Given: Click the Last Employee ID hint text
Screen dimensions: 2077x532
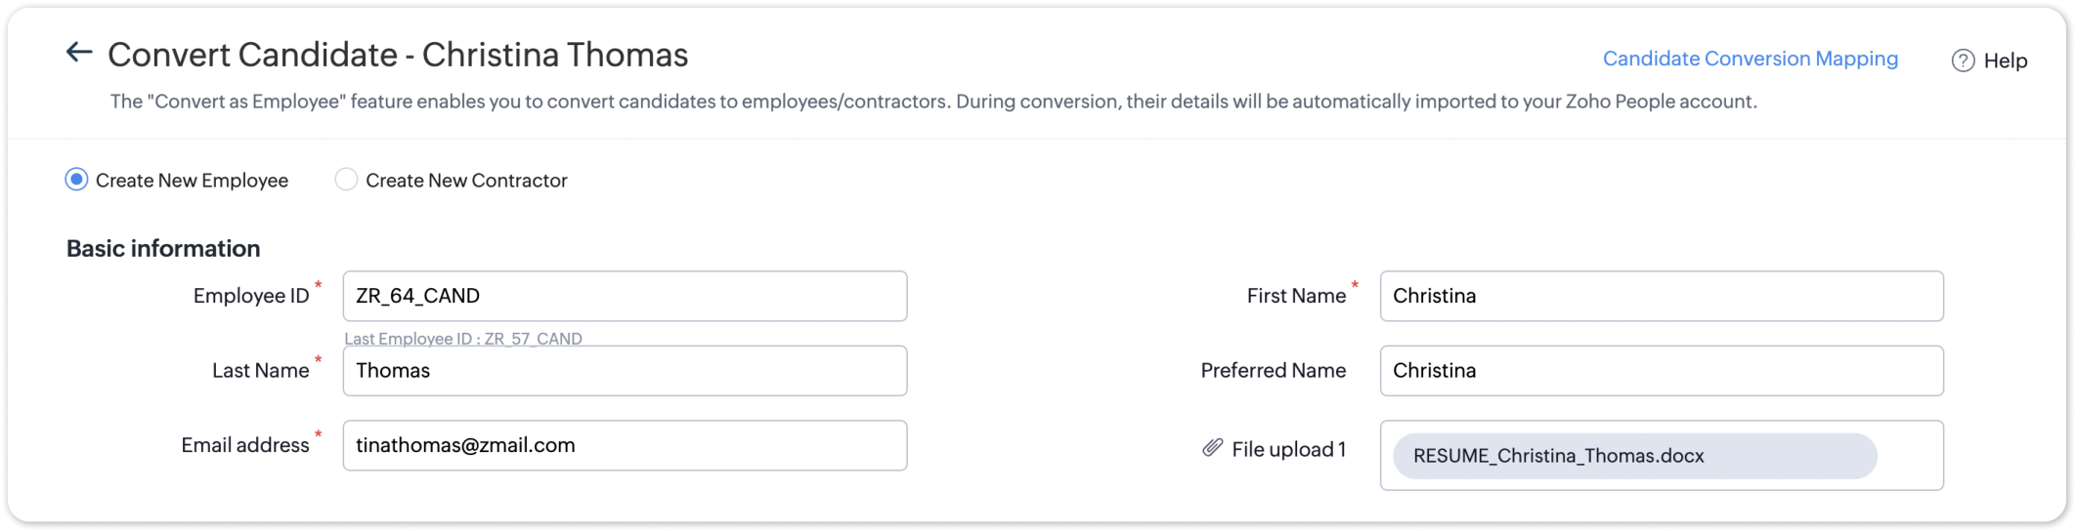Looking at the screenshot, I should 463,338.
